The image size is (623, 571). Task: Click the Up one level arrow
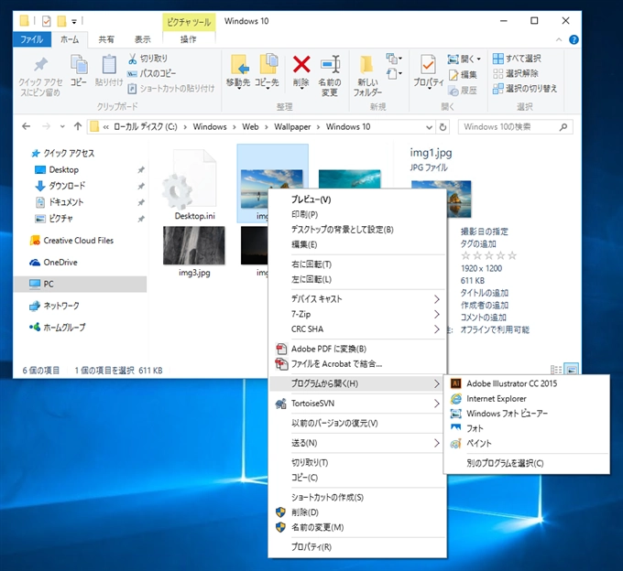click(x=78, y=126)
